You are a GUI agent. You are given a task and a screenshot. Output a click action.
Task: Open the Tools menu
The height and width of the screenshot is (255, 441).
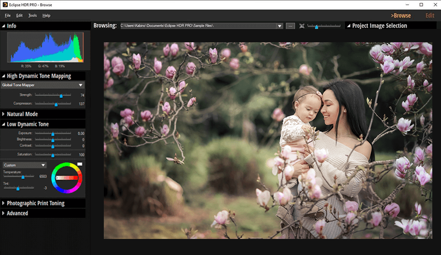pos(33,16)
